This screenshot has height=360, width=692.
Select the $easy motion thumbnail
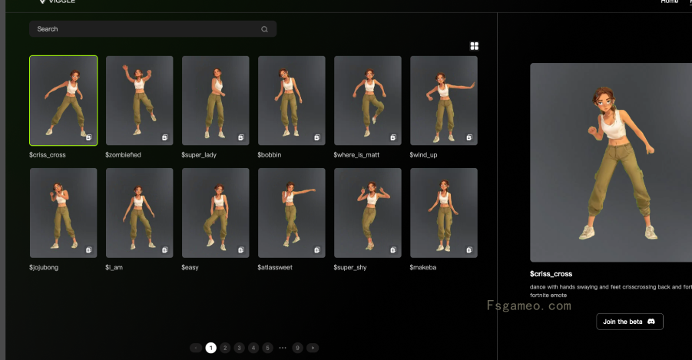tap(215, 213)
